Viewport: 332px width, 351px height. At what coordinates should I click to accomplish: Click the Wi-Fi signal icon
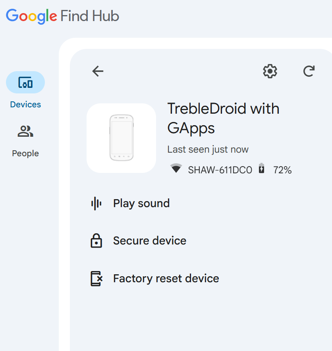[176, 169]
